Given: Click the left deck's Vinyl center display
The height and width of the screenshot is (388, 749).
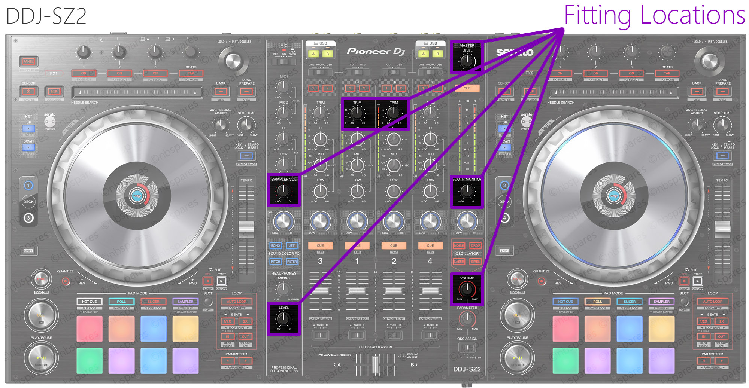Looking at the screenshot, I should click(x=137, y=195).
